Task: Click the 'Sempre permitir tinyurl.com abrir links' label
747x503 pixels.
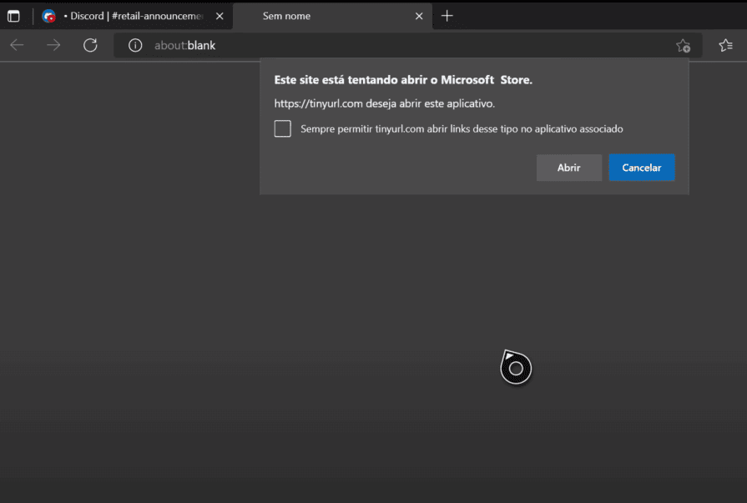Action: tap(462, 128)
